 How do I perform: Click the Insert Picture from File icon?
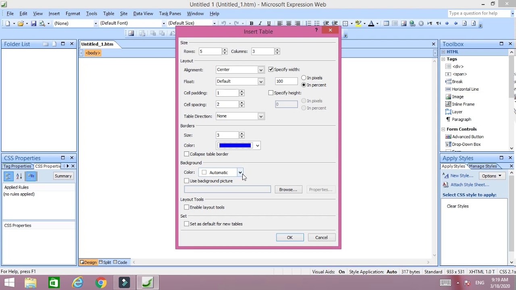404,23
